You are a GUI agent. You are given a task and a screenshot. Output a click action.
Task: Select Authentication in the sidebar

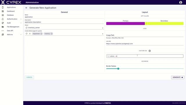tap(12, 19)
